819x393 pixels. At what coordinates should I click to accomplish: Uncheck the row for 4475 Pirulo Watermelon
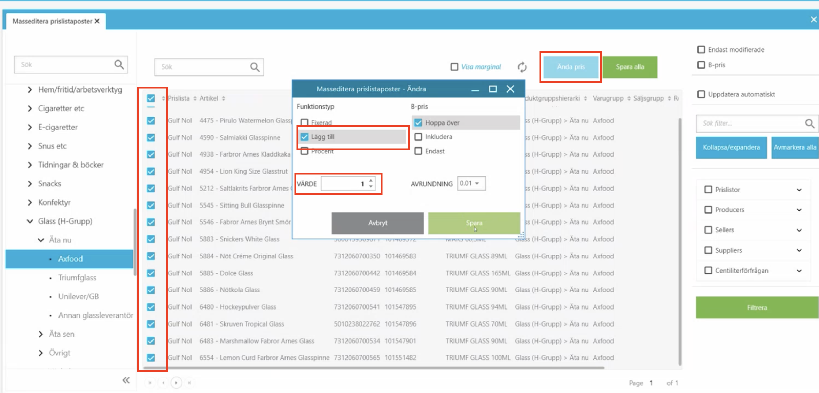(151, 121)
